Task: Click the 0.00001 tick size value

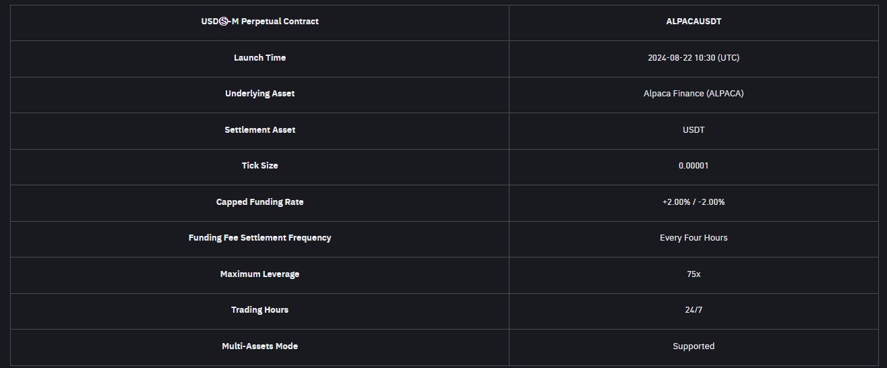Action: point(694,166)
